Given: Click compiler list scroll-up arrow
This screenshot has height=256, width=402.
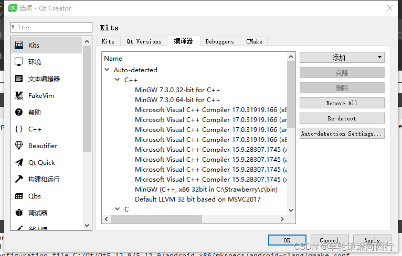Looking at the screenshot, I should 291,57.
